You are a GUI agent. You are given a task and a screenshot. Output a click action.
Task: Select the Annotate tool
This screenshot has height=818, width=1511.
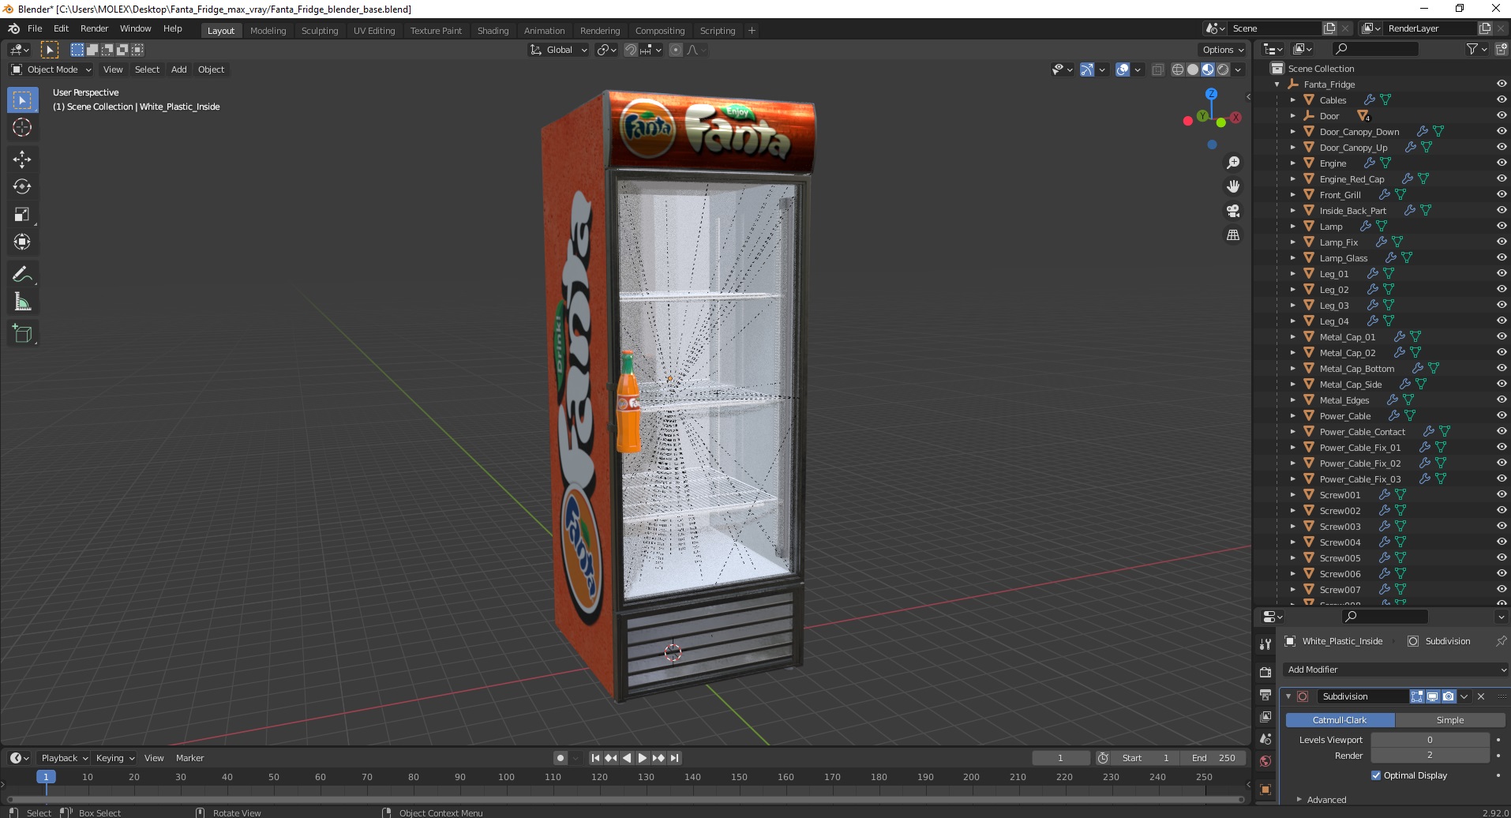click(22, 275)
